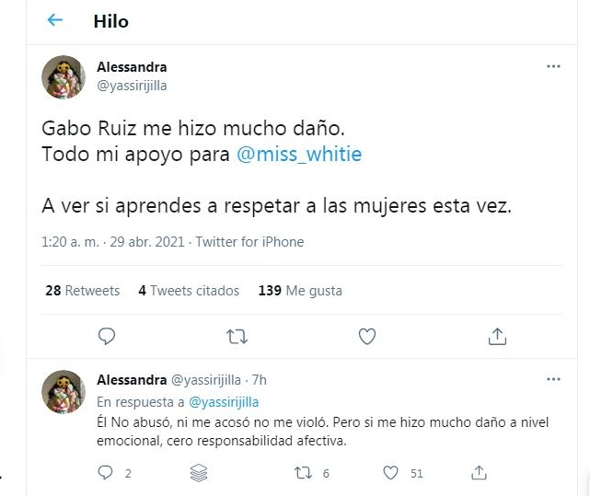View the 28 Retweets list
Viewport: 590px width, 496px height.
83,291
